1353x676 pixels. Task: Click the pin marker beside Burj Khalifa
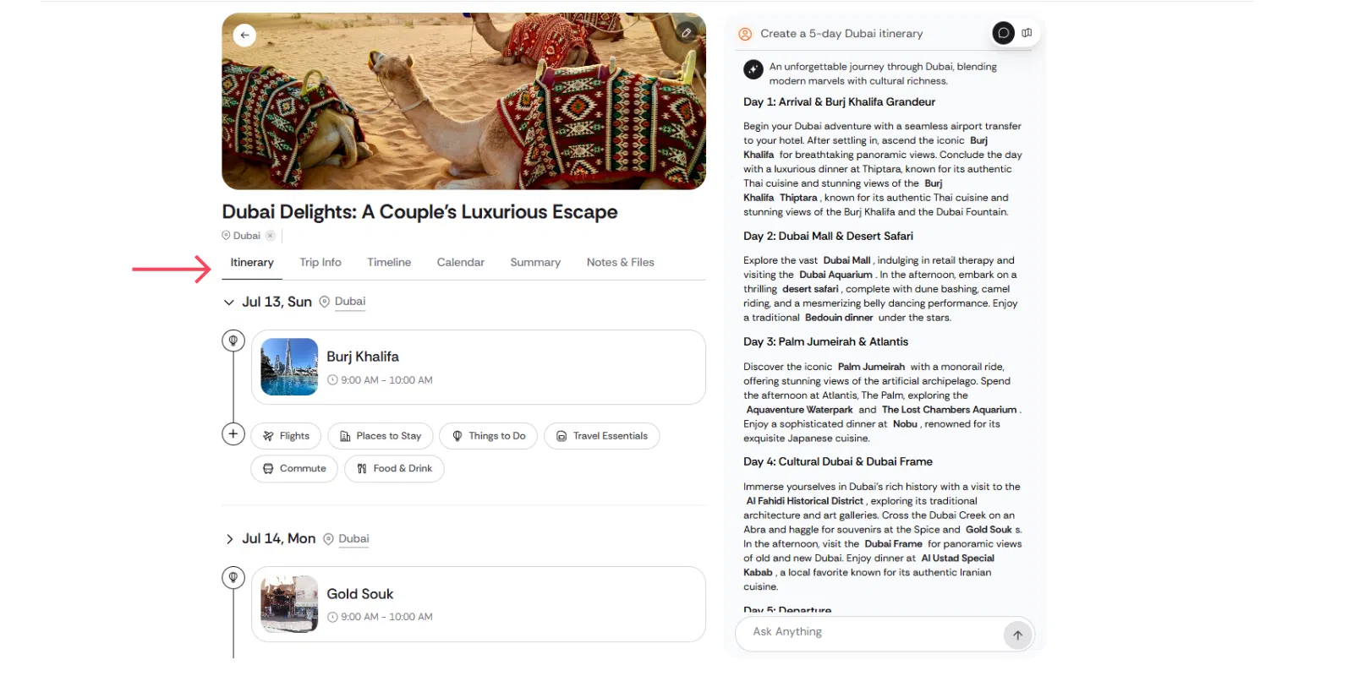point(233,341)
